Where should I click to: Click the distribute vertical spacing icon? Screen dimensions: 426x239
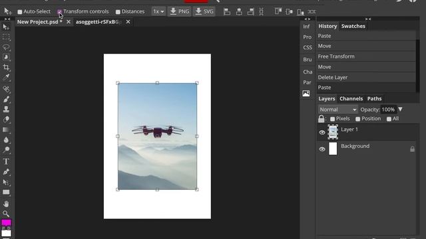coord(261,12)
